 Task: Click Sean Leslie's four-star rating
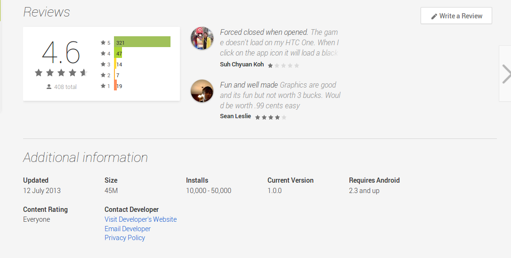(270, 117)
